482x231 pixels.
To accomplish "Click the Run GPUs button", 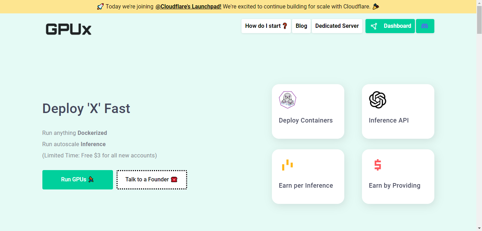I will tap(78, 180).
